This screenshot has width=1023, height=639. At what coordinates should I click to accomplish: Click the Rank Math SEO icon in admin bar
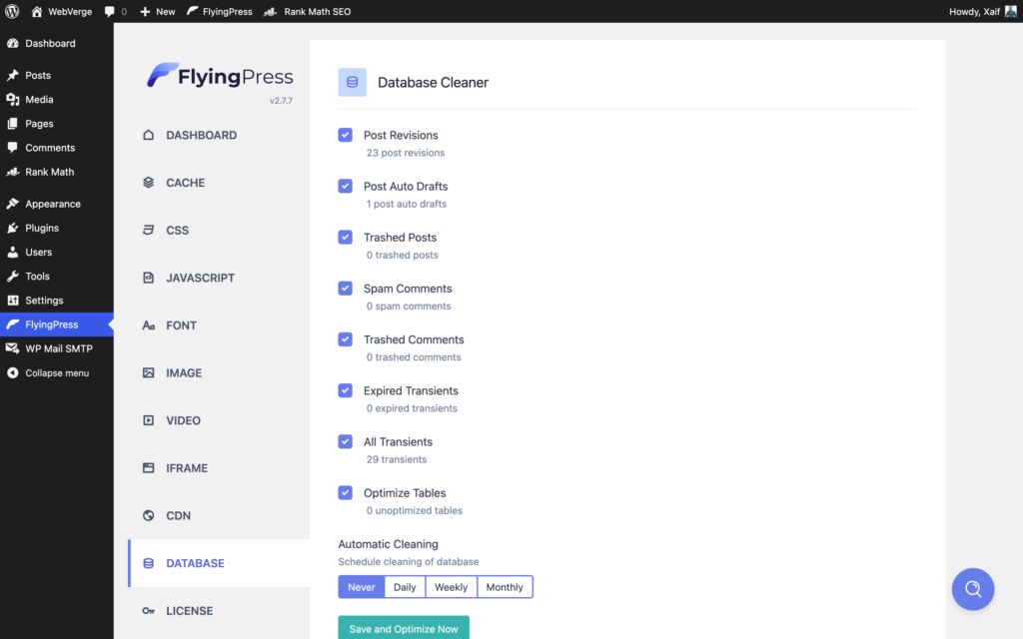coord(268,11)
